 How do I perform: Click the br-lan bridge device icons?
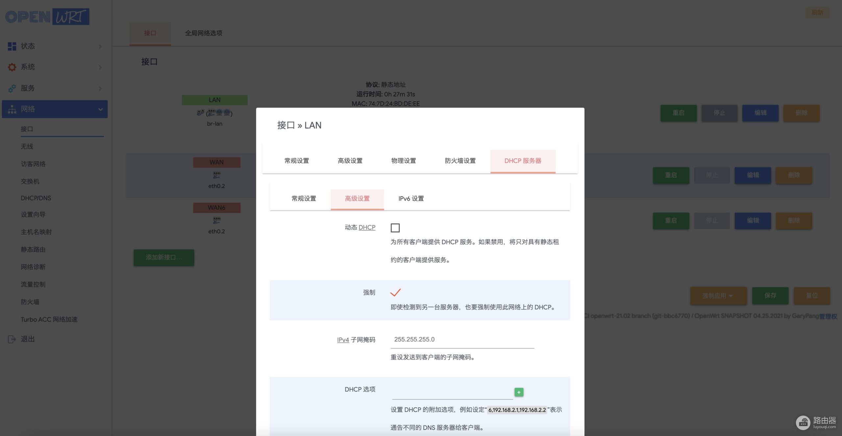click(x=214, y=113)
